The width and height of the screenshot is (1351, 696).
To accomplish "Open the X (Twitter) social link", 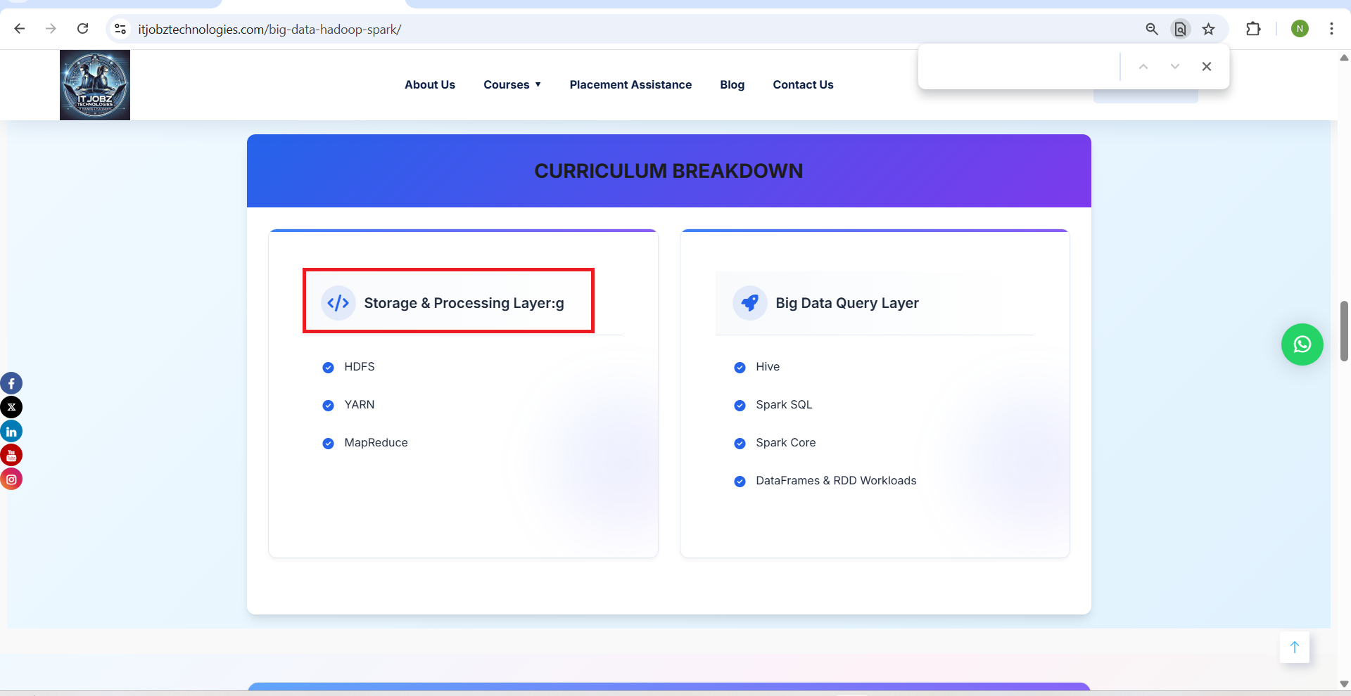I will pos(11,407).
